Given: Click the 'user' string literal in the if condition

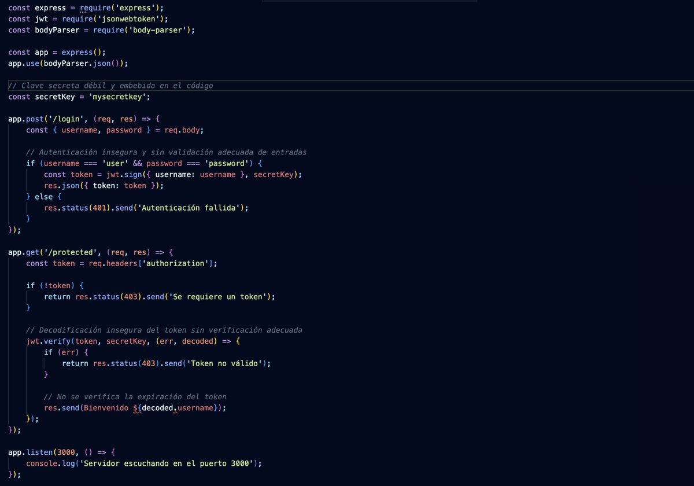Looking at the screenshot, I should click(x=115, y=163).
